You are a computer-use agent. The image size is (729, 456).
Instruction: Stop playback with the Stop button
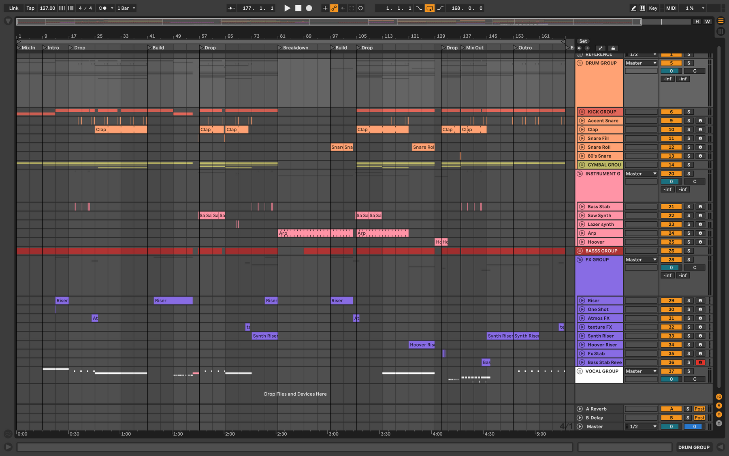point(298,8)
